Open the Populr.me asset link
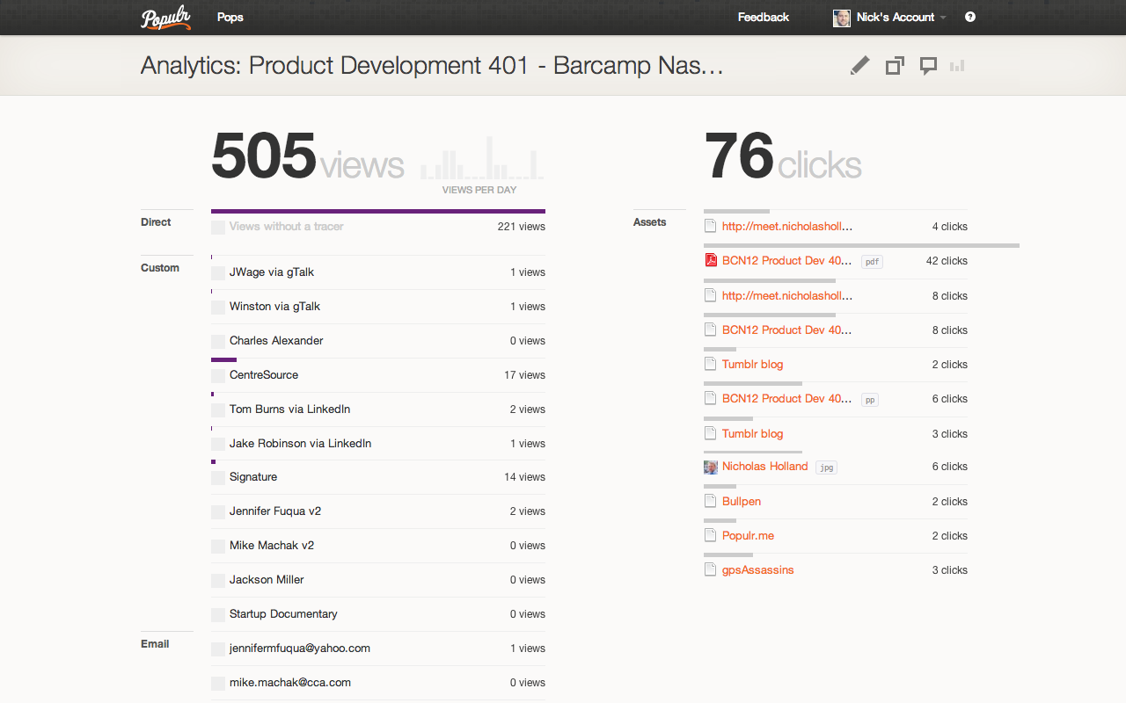The height and width of the screenshot is (703, 1126). [x=748, y=536]
